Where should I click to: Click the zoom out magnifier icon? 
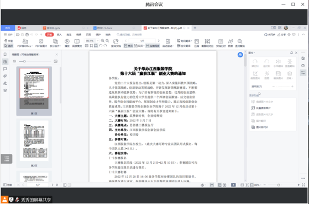[103, 41]
